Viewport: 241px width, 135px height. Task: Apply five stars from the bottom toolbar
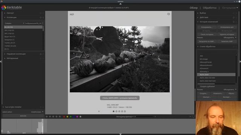59,117
